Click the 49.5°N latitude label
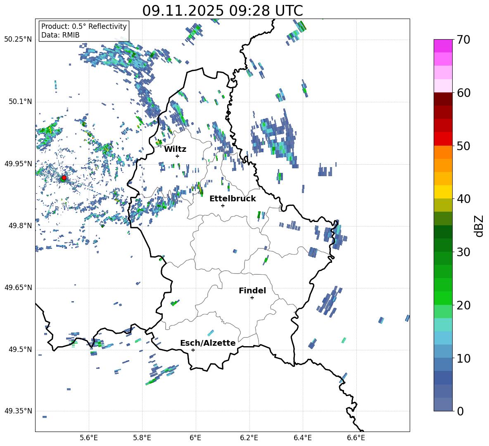Image resolution: width=489 pixels, height=446 pixels. [x=20, y=349]
